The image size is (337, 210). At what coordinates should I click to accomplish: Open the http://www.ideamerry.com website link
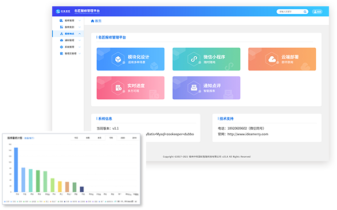(248, 134)
